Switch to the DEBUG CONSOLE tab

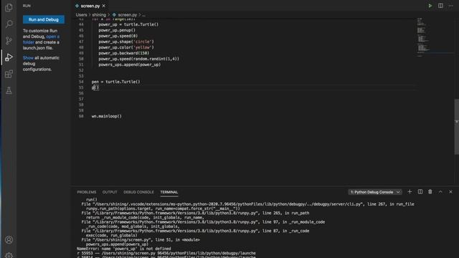coord(138,192)
